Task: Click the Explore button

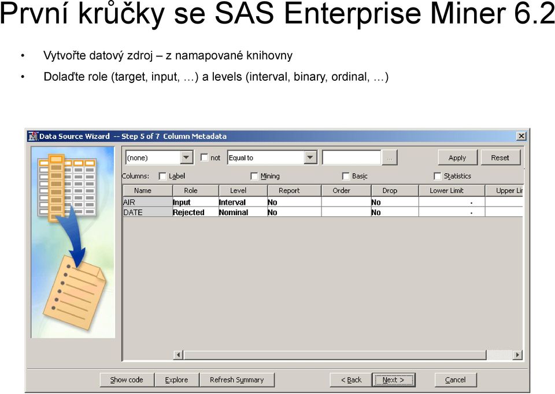Action: (x=177, y=380)
